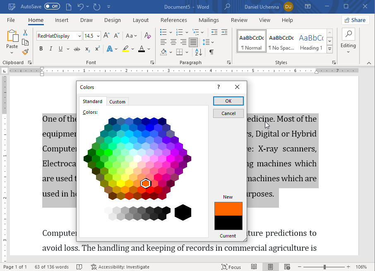Click the Format Painter icon
The width and height of the screenshot is (375, 271).
(x=25, y=52)
